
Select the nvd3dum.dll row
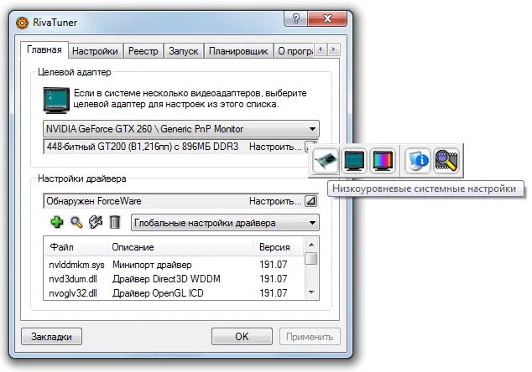point(174,279)
